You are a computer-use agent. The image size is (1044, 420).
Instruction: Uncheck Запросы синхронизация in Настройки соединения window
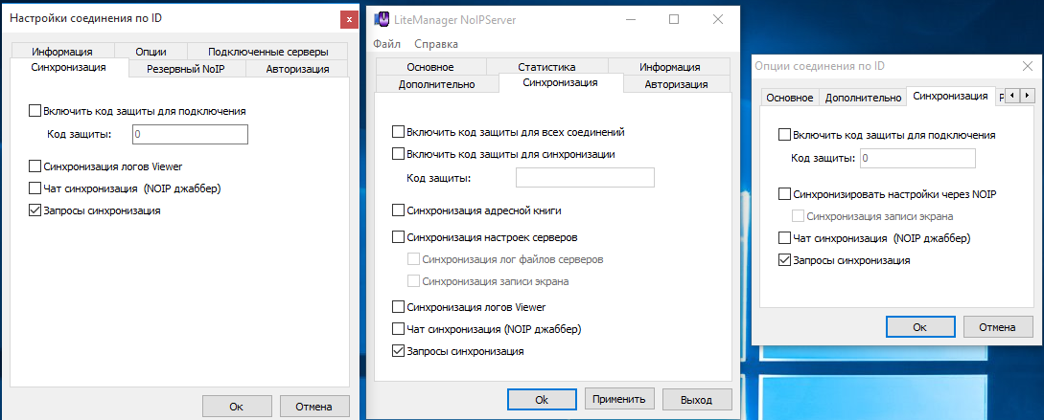35,210
